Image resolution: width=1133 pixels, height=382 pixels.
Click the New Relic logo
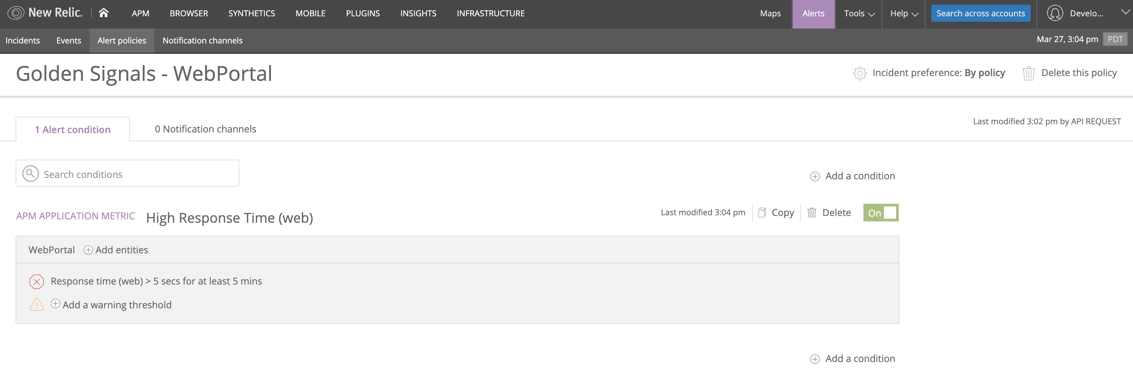pyautogui.click(x=45, y=13)
